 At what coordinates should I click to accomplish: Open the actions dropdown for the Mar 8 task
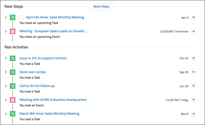(193, 114)
